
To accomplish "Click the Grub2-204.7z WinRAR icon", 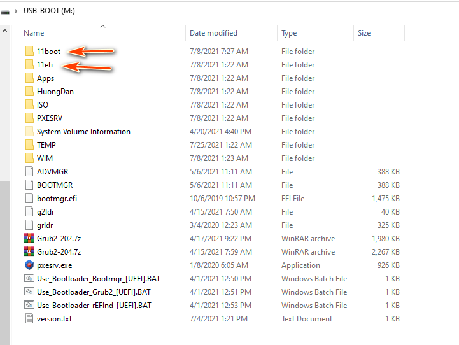I will point(29,251).
